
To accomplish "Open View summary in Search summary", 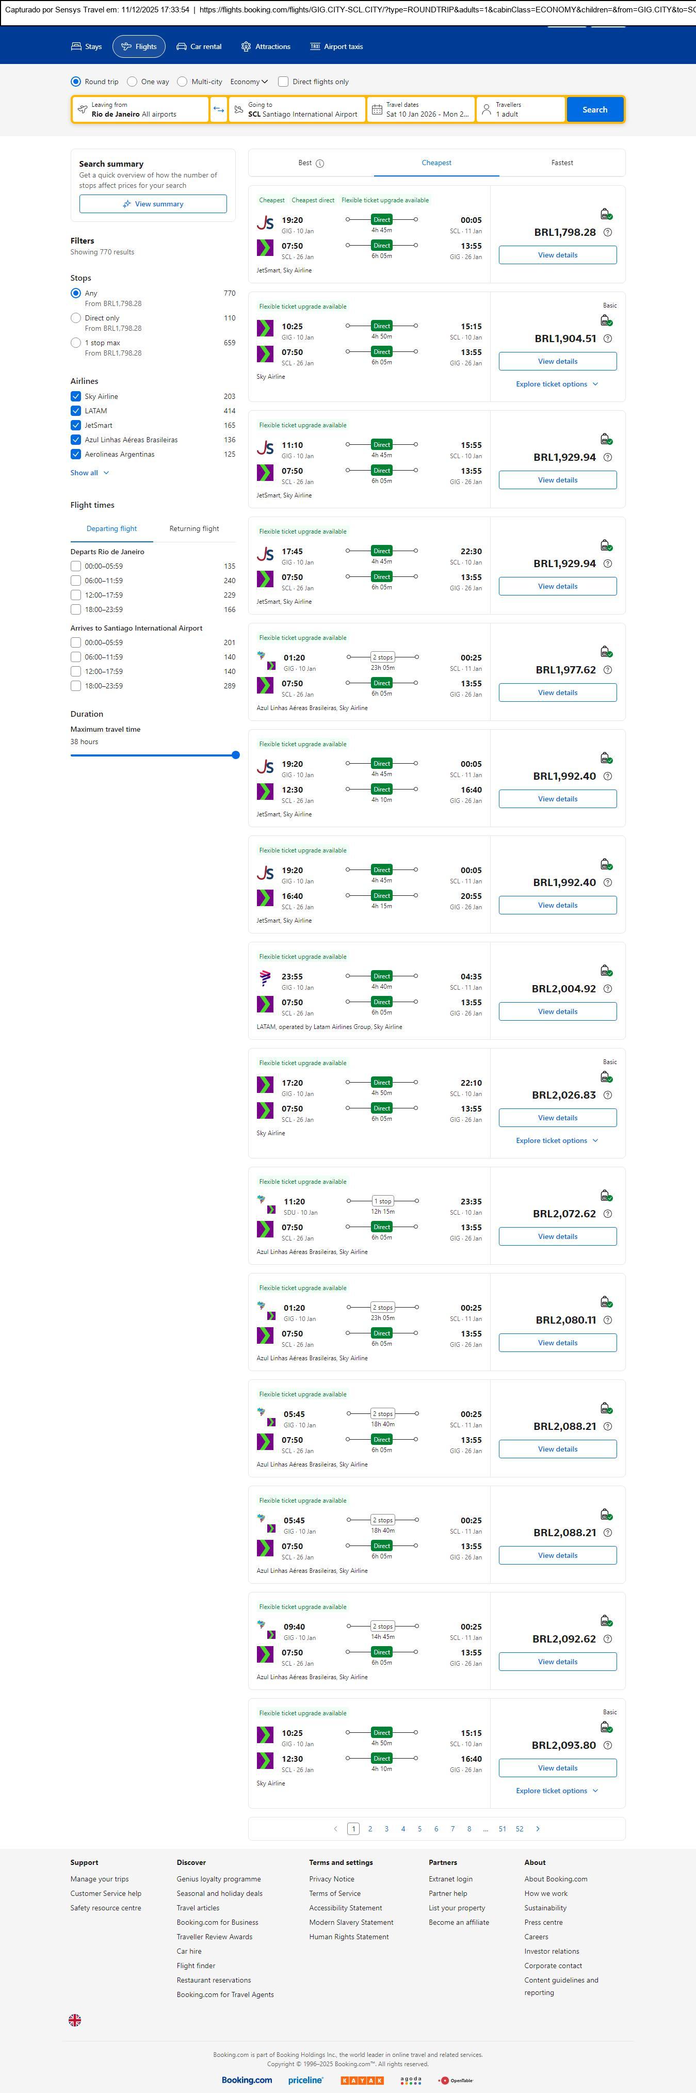I will [153, 204].
